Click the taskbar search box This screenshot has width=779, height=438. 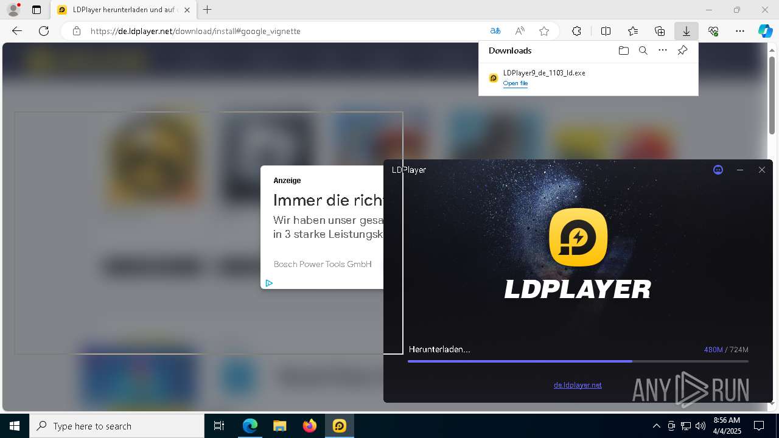click(x=117, y=426)
